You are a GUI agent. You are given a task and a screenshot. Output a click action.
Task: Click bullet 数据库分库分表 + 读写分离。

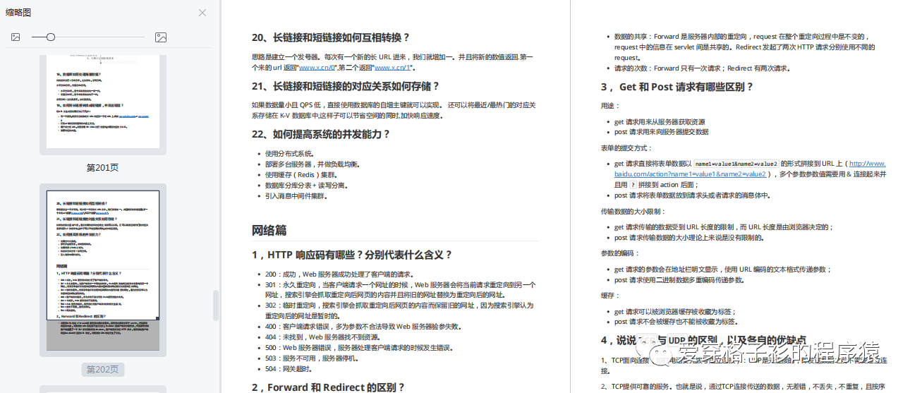306,186
